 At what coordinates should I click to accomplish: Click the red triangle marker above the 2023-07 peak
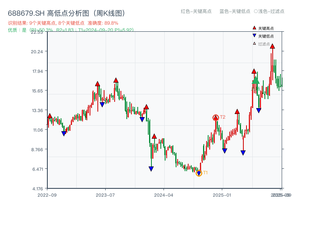(115, 80)
